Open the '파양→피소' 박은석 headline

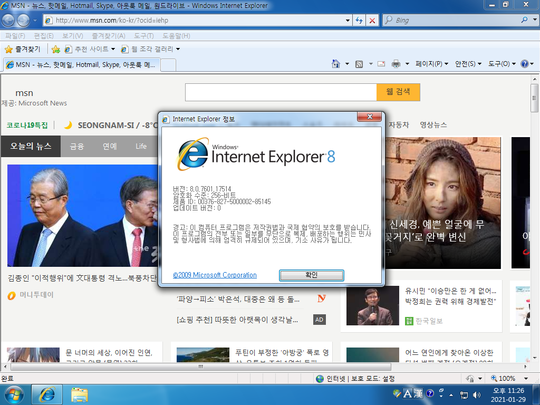point(238,300)
